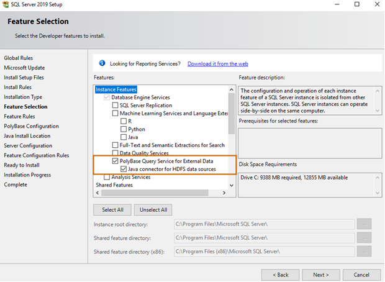Viewport: 385px width, 282px height.
Task: Enable SQL Server Replication checkbox
Action: click(x=115, y=106)
